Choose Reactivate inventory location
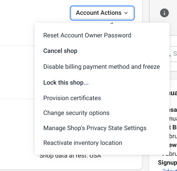Image resolution: width=177 pixels, height=171 pixels. tap(83, 143)
